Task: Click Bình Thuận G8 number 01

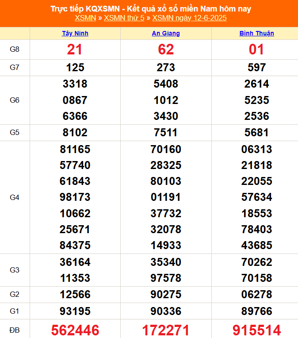Action: [256, 50]
